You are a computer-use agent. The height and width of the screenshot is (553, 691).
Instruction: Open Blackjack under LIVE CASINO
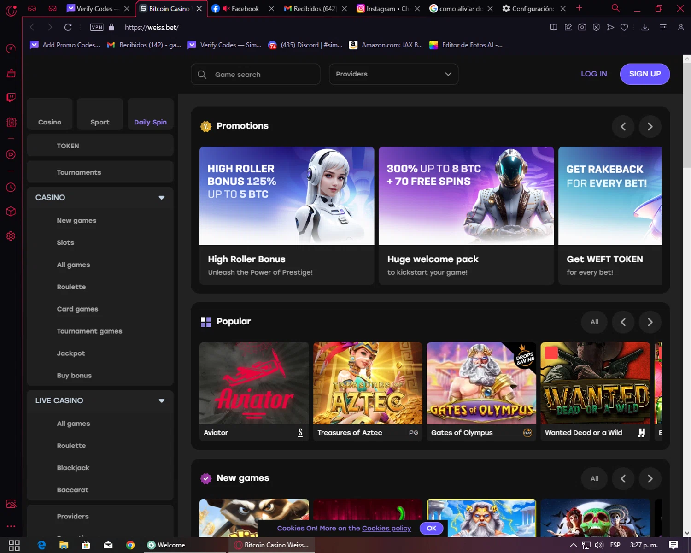(x=73, y=468)
